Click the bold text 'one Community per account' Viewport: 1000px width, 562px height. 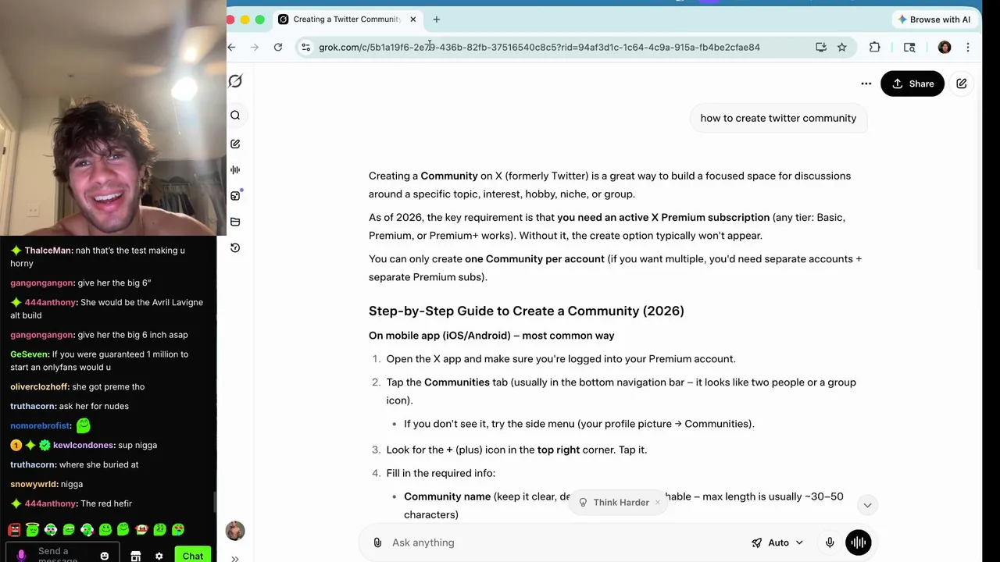534,259
